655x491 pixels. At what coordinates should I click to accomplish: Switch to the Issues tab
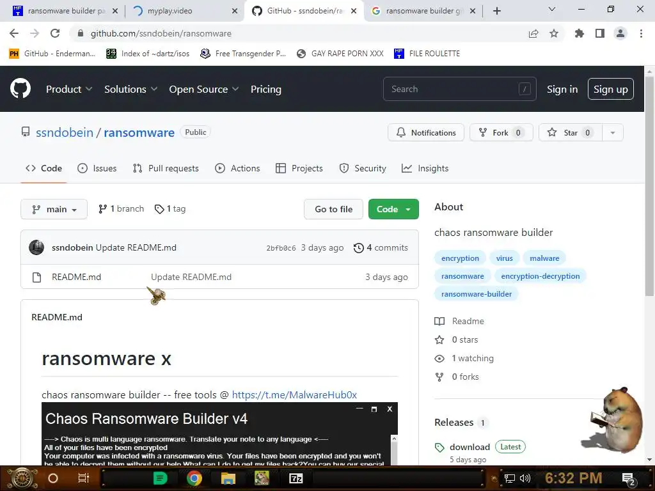[97, 168]
